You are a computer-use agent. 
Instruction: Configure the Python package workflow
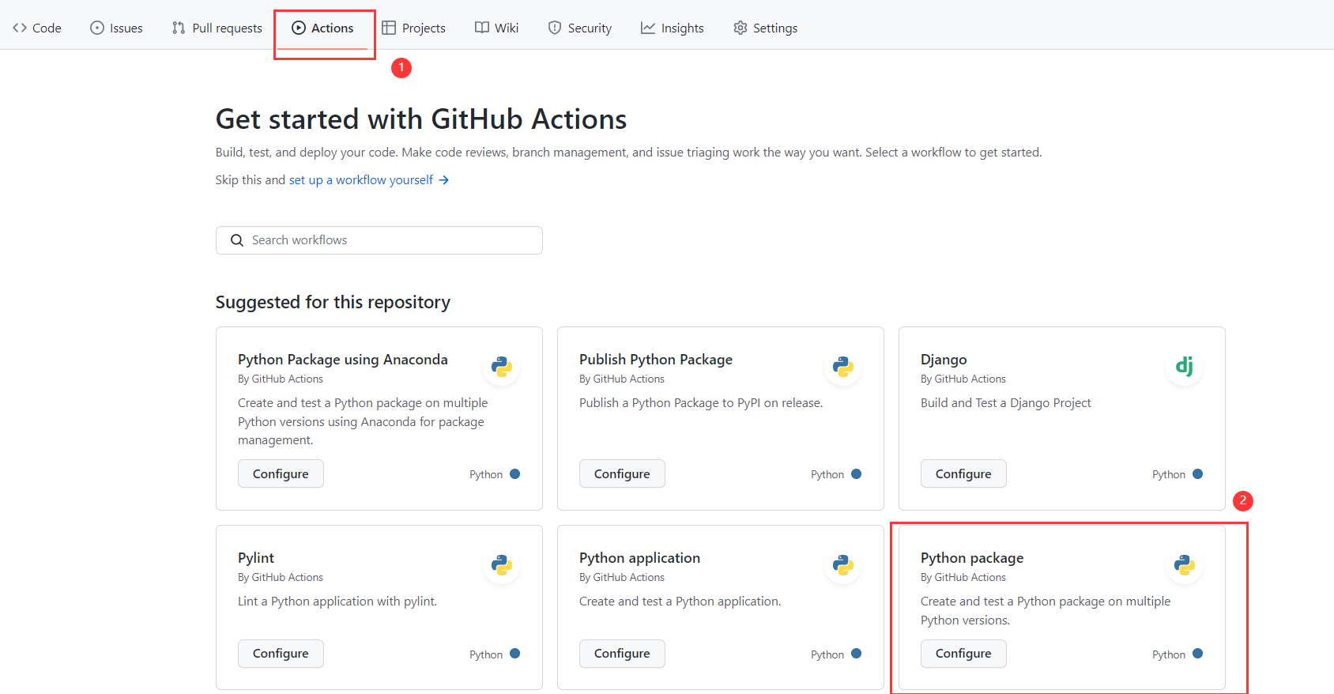coord(963,654)
